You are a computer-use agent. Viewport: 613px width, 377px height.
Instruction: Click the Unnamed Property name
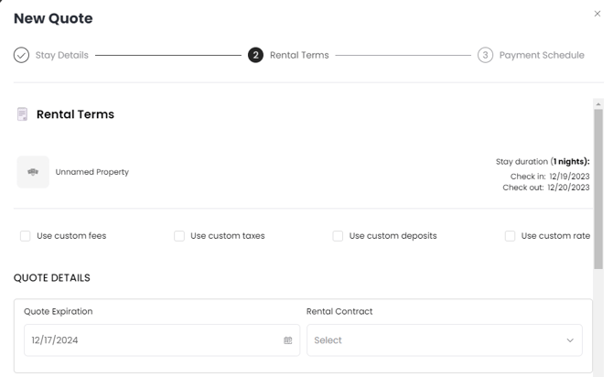[x=91, y=172]
